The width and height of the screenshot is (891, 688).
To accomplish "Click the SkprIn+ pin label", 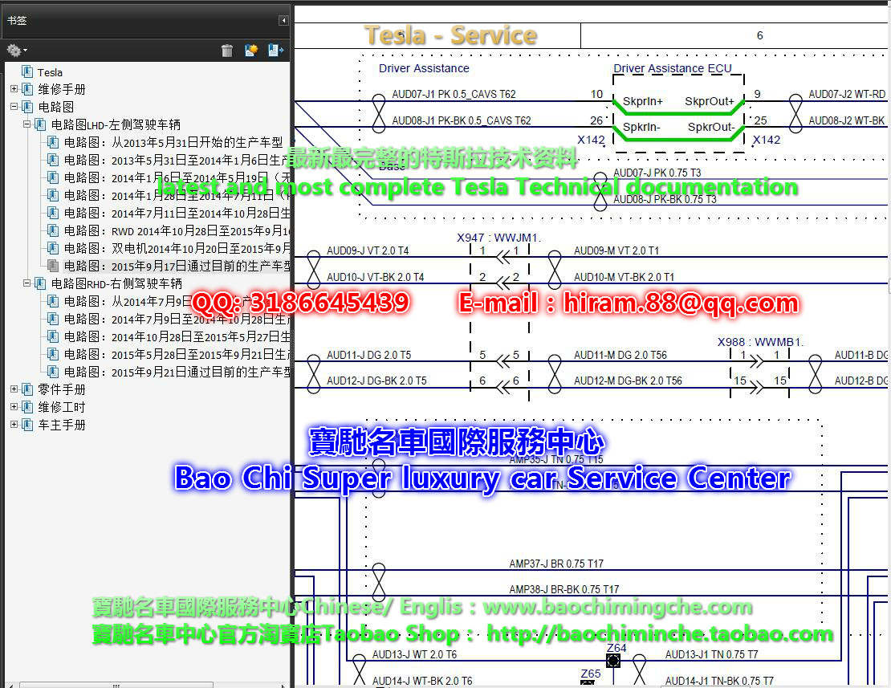I will 643,101.
